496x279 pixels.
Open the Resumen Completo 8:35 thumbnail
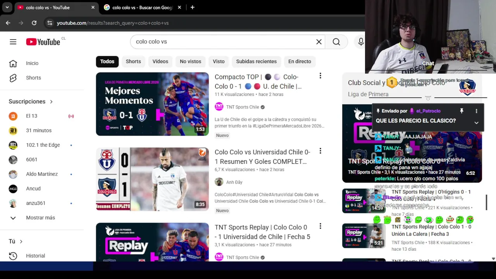pyautogui.click(x=152, y=179)
